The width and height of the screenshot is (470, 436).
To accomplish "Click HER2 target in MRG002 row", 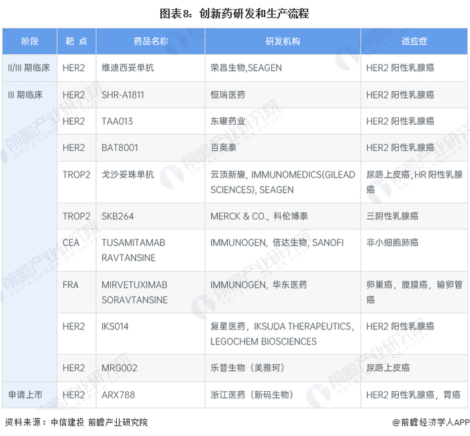I will click(x=74, y=368).
